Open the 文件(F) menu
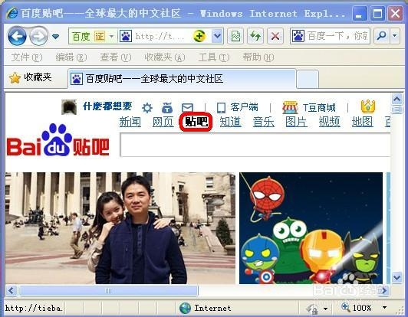The height and width of the screenshot is (317, 408). 27,57
